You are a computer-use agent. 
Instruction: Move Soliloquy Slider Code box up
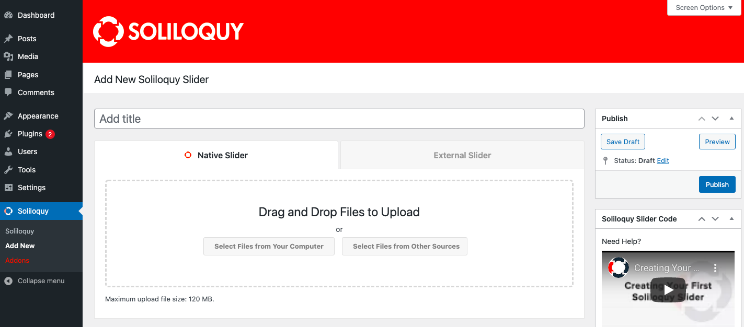tap(702, 219)
